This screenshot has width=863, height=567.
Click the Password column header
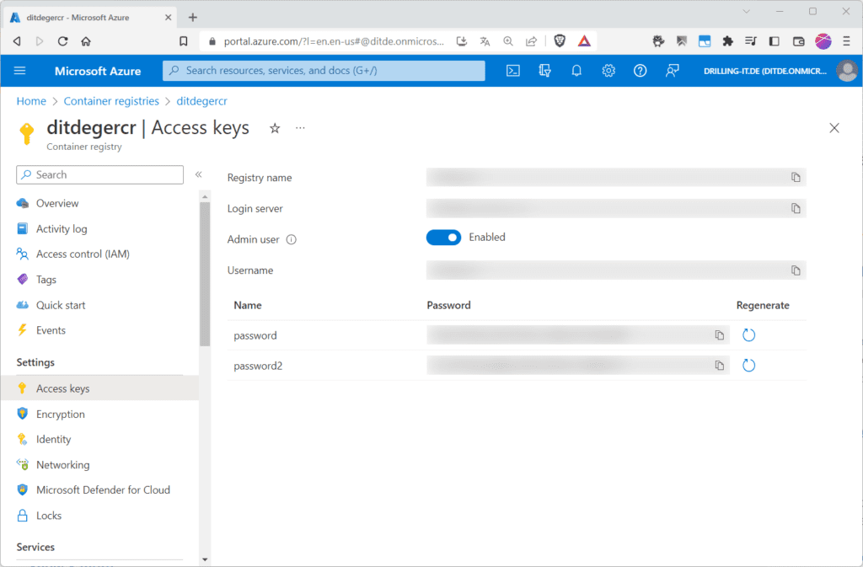(x=448, y=305)
